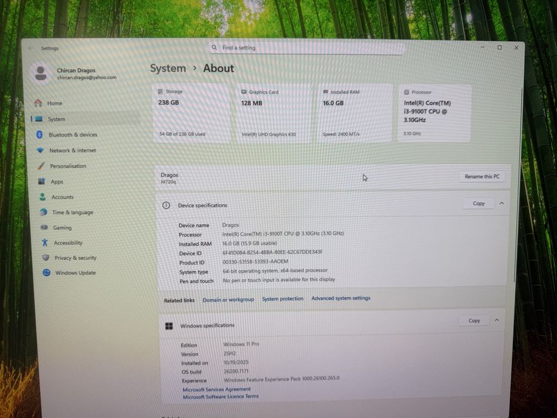Screen dimensions: 557x418
Task: Collapse the Windows specifications section
Action: [497, 320]
